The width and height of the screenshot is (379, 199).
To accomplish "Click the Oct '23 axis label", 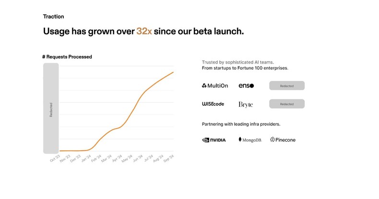I will 55,159.
